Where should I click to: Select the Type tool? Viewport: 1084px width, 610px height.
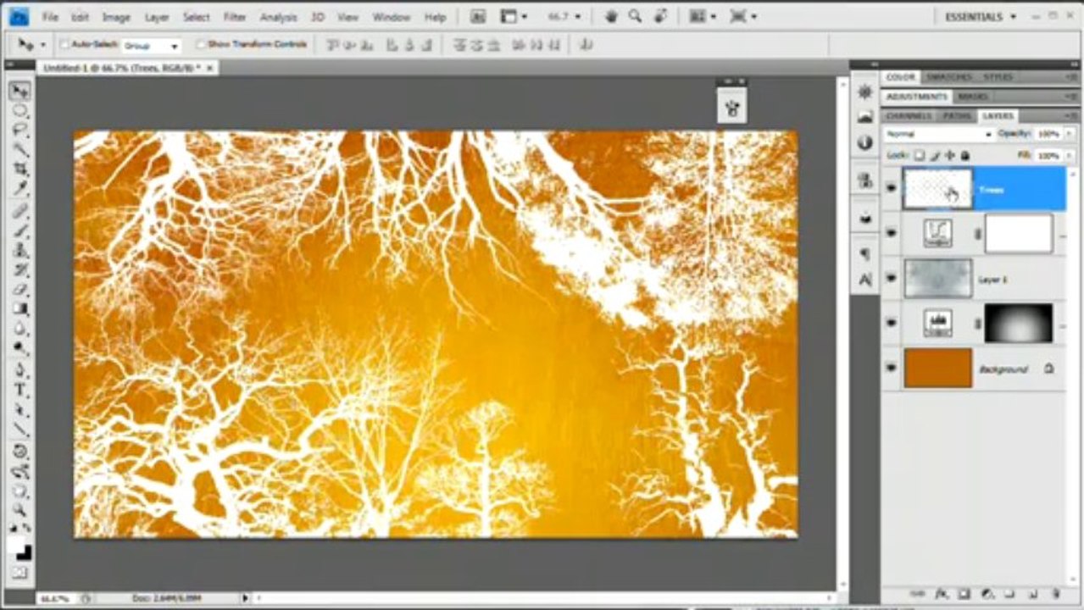coord(20,390)
